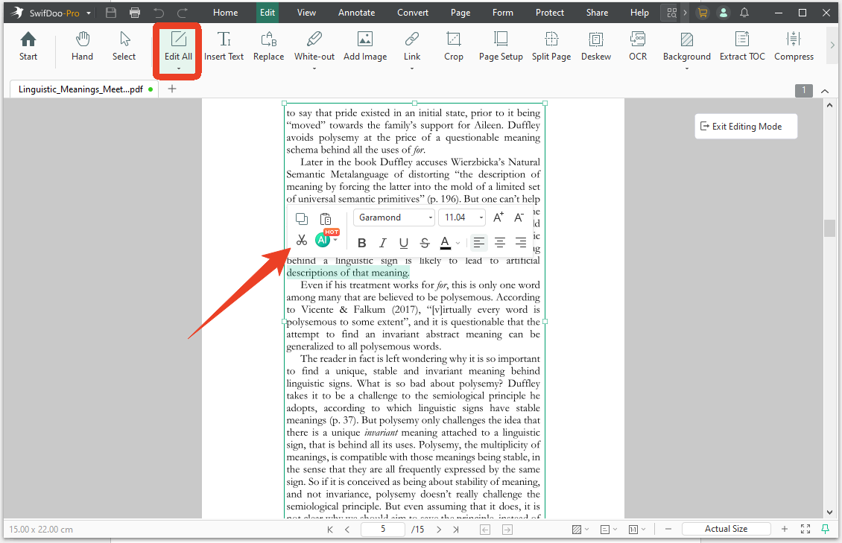Expand the SwifDoo-Pro menu arrow

pyautogui.click(x=89, y=13)
